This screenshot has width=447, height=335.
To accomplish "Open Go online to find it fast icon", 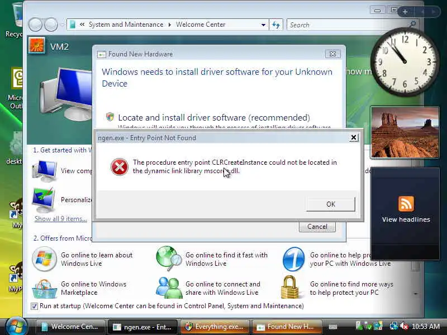I will tap(169, 259).
